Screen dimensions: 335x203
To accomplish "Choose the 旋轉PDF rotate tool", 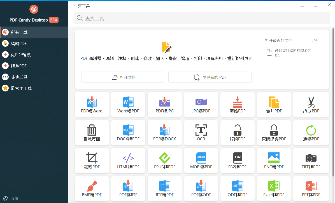I will coord(311,133).
